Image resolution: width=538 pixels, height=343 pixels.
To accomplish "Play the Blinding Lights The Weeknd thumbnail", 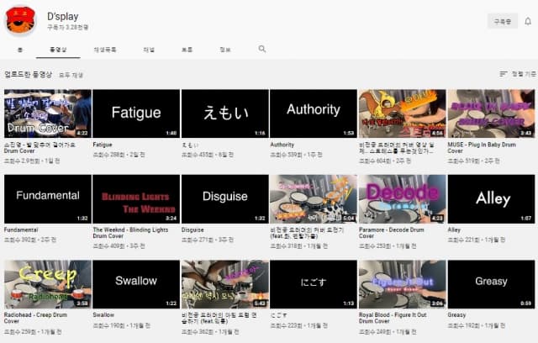I will pyautogui.click(x=136, y=199).
